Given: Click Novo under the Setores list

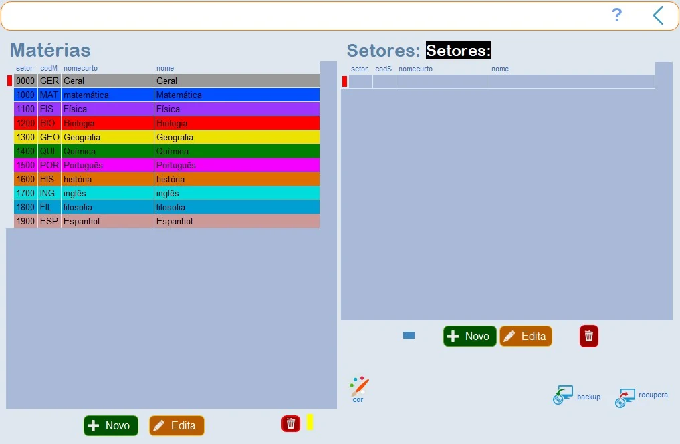Looking at the screenshot, I should [x=469, y=336].
